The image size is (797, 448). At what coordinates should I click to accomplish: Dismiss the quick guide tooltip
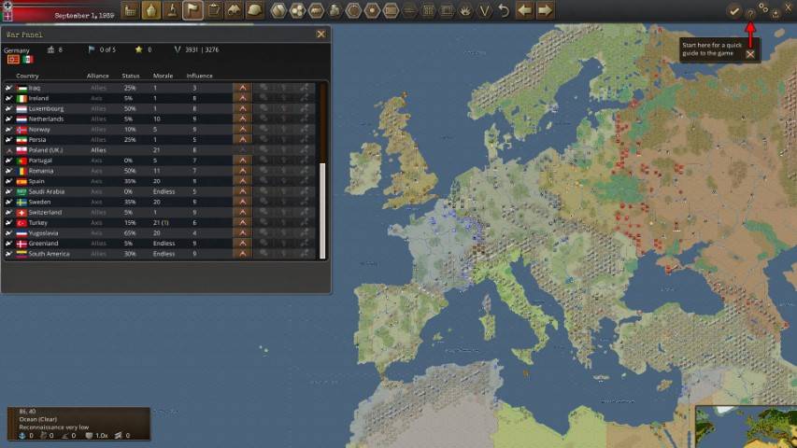(749, 54)
